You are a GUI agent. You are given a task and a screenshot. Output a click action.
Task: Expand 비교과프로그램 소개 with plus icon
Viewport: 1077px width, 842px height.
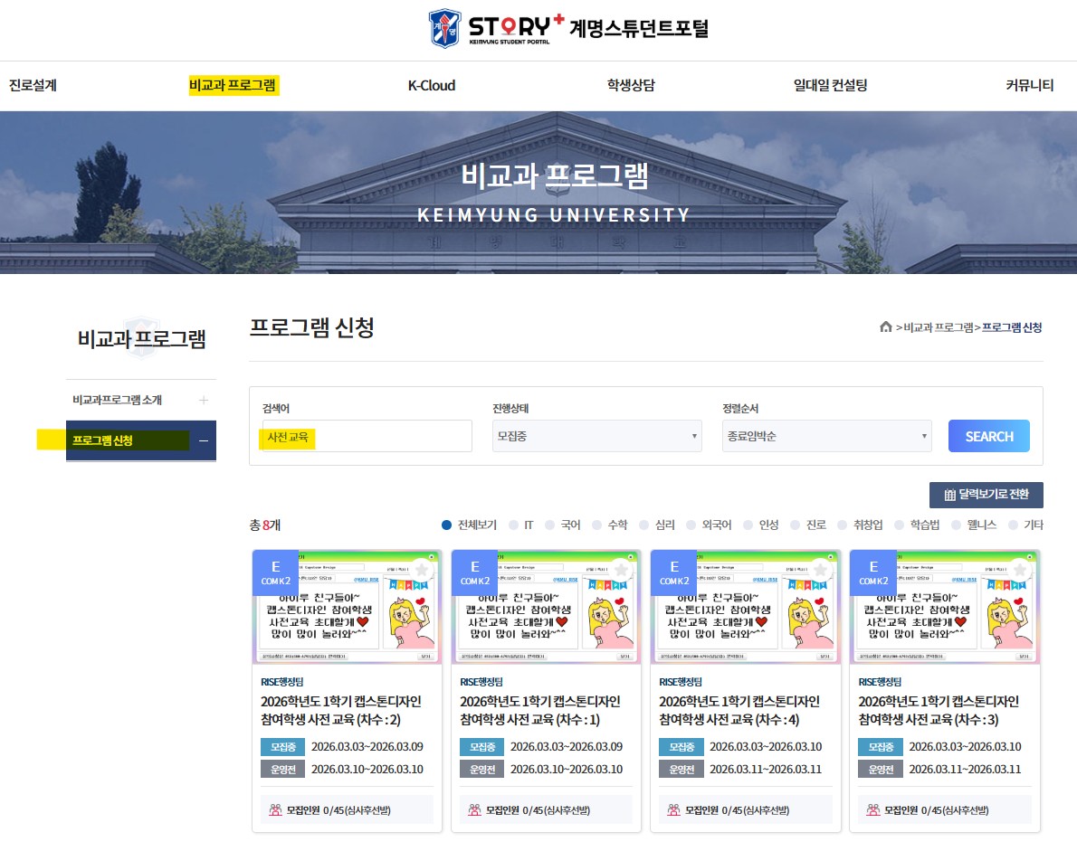204,400
